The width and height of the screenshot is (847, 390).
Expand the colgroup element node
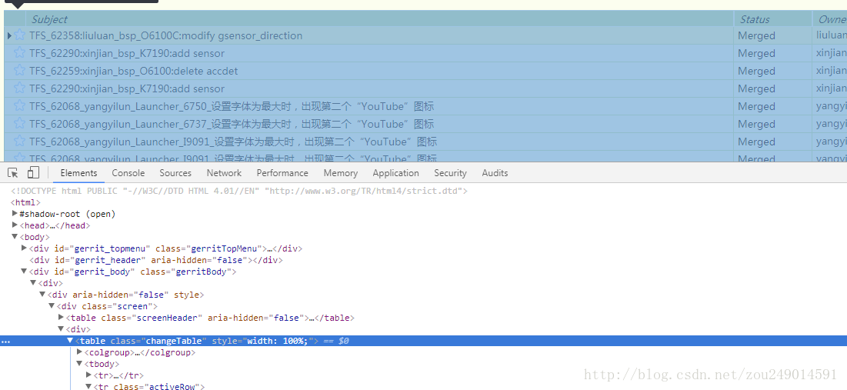pyautogui.click(x=79, y=352)
